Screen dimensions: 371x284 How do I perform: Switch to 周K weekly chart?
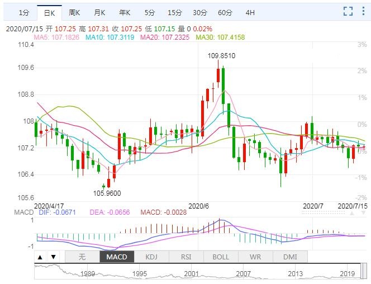(x=74, y=12)
